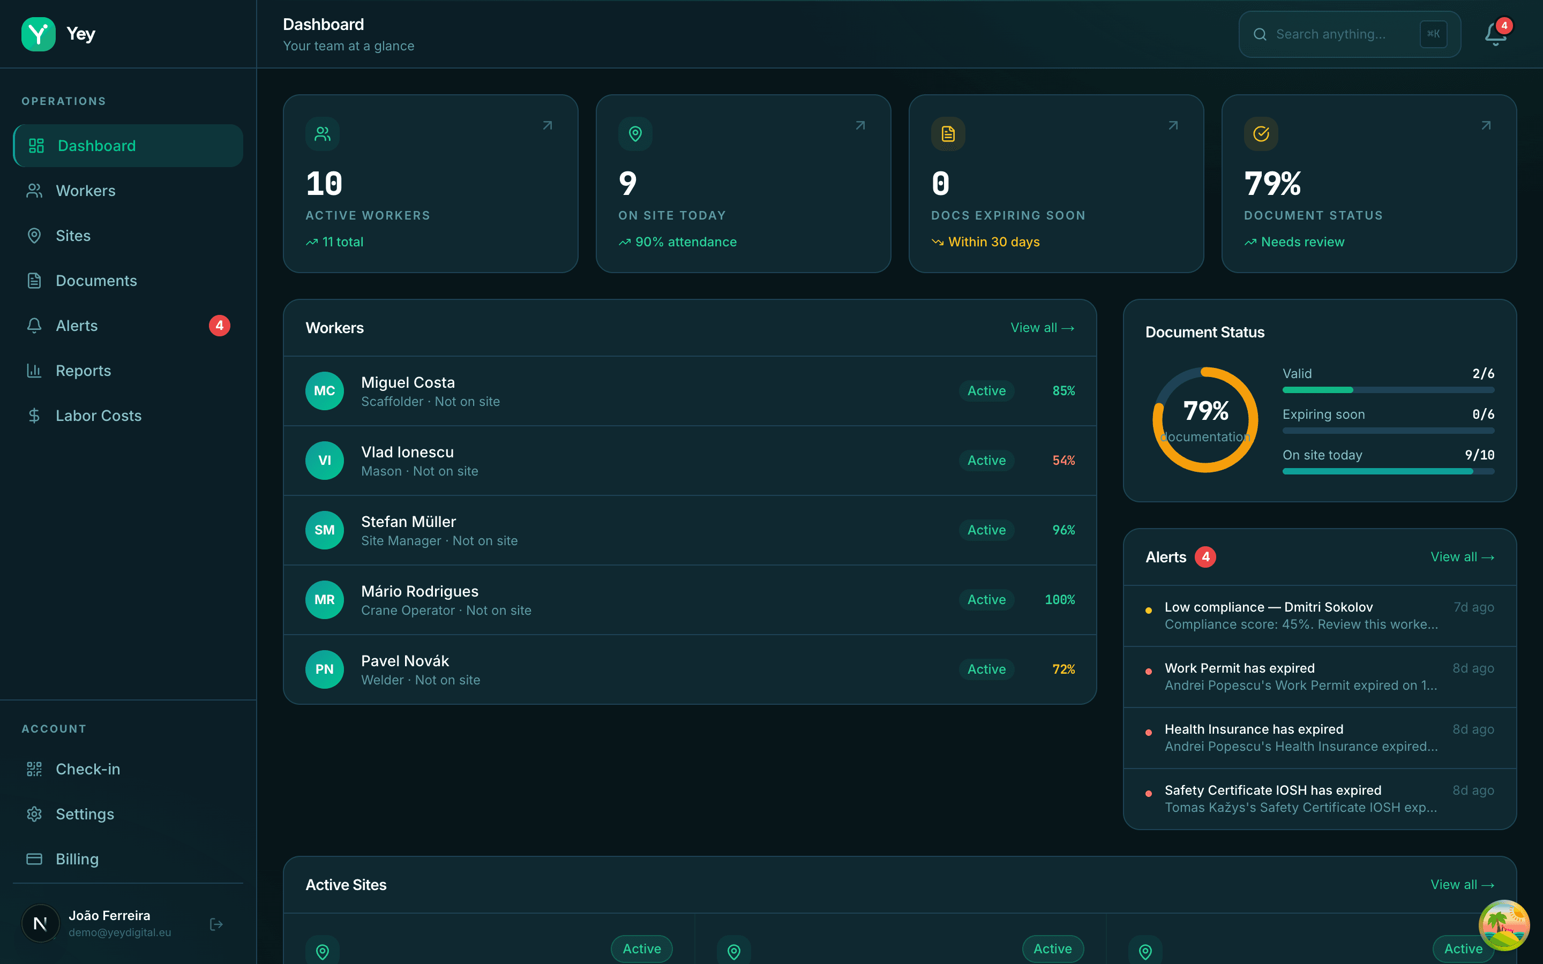The image size is (1543, 964).
Task: Open the notifications bell icon
Action: click(x=1495, y=34)
